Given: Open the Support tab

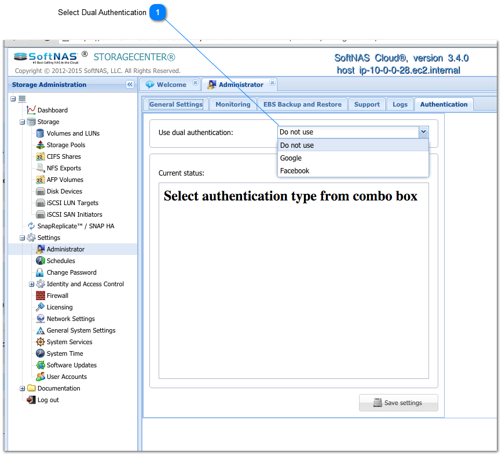Looking at the screenshot, I should pyautogui.click(x=367, y=104).
